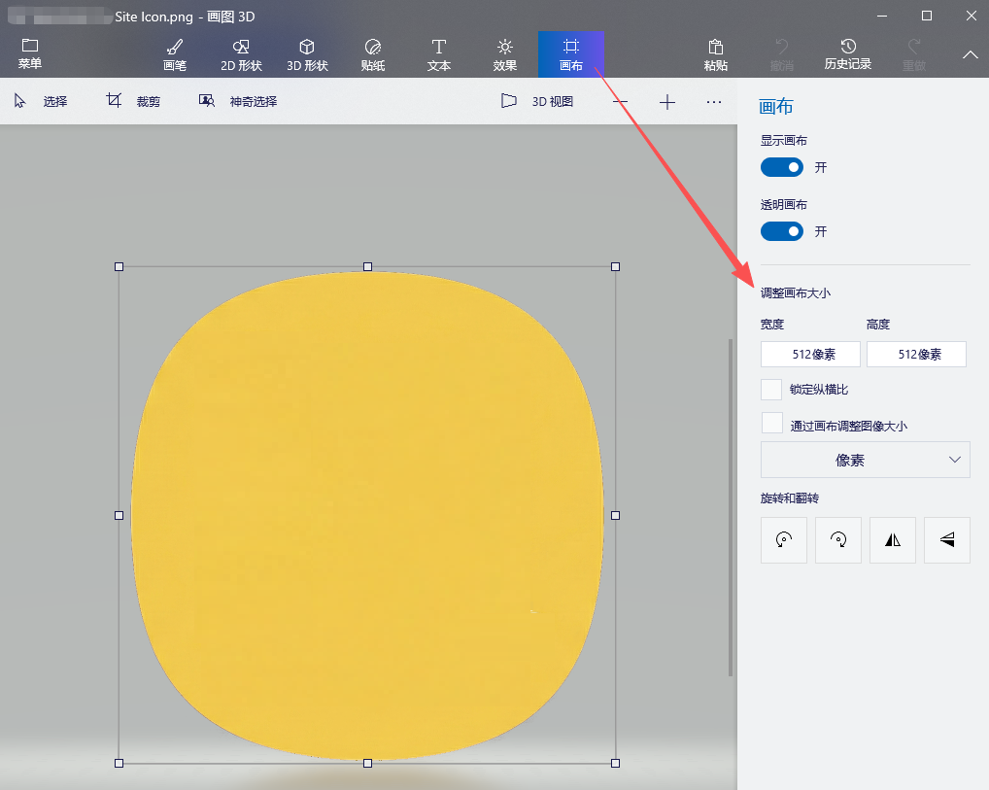Activate the 裁剪 crop tool
The image size is (989, 790).
pyautogui.click(x=133, y=101)
